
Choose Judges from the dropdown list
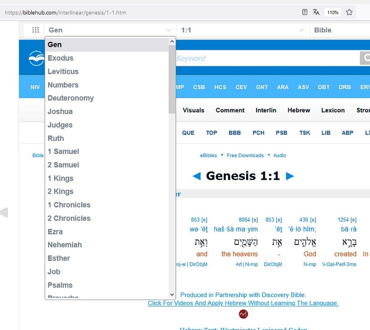pos(107,125)
